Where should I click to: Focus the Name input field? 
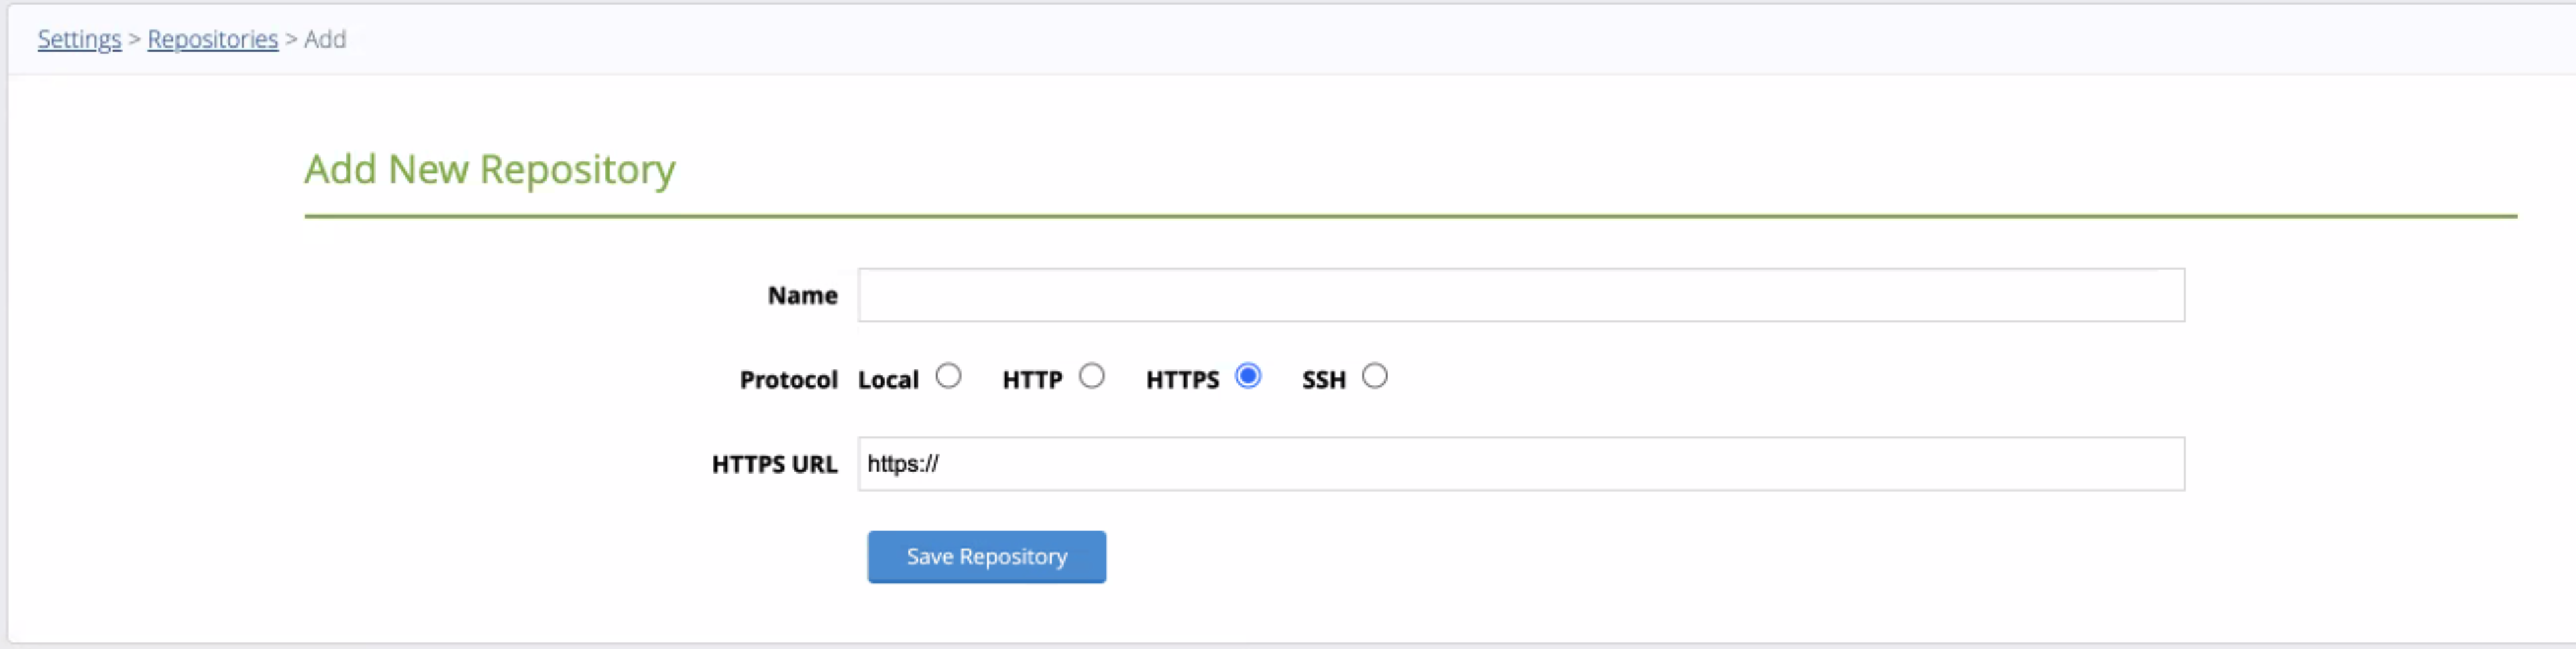pos(1520,296)
